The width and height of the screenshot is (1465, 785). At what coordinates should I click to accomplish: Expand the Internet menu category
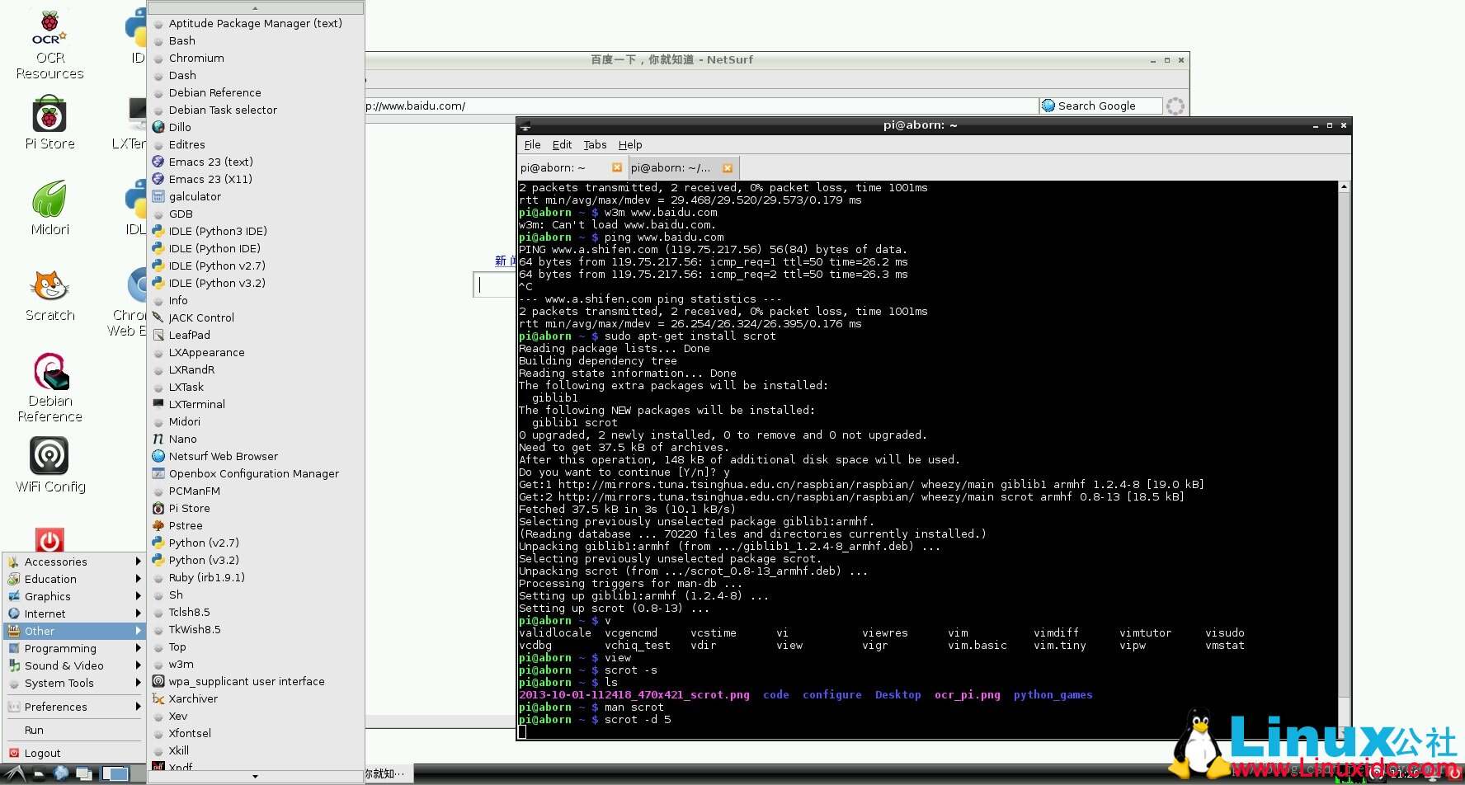click(74, 613)
